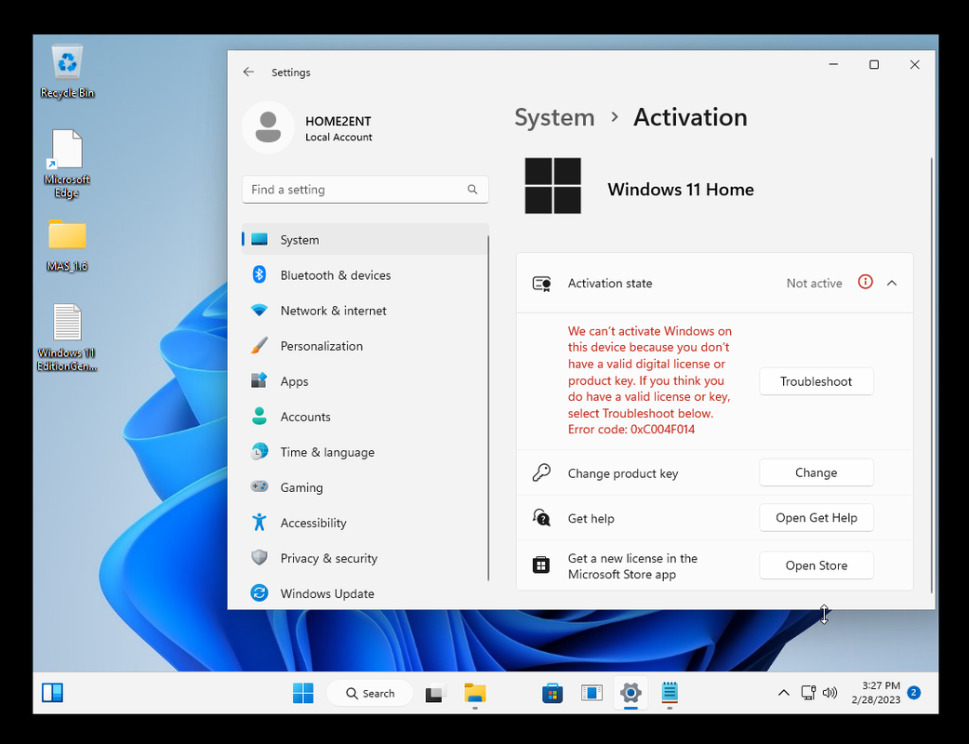Screen dimensions: 969x744
Task: Open Apps settings
Action: [x=365, y=381]
